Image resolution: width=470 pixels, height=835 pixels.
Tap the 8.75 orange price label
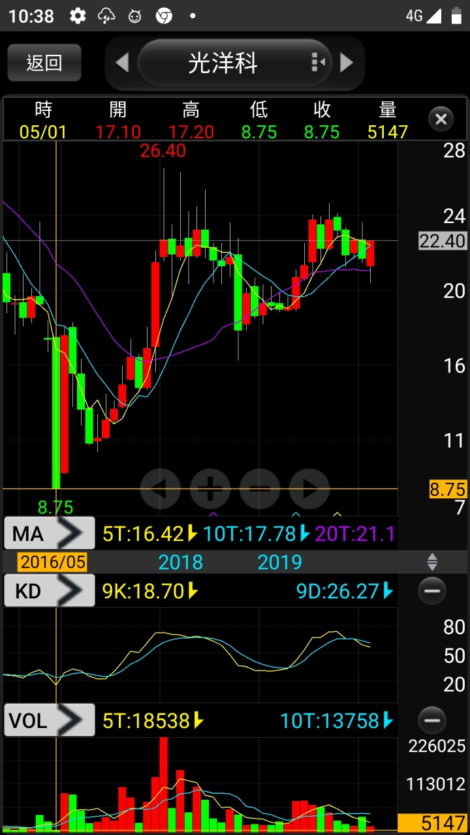pyautogui.click(x=448, y=489)
